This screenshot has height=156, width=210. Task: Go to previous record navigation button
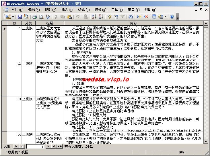pyautogui.click(x=22, y=147)
